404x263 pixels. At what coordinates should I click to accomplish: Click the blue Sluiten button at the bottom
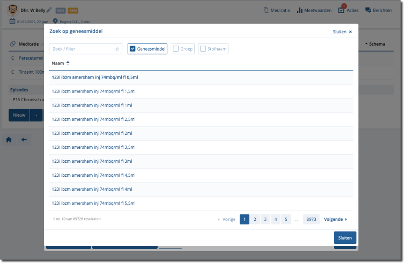345,238
